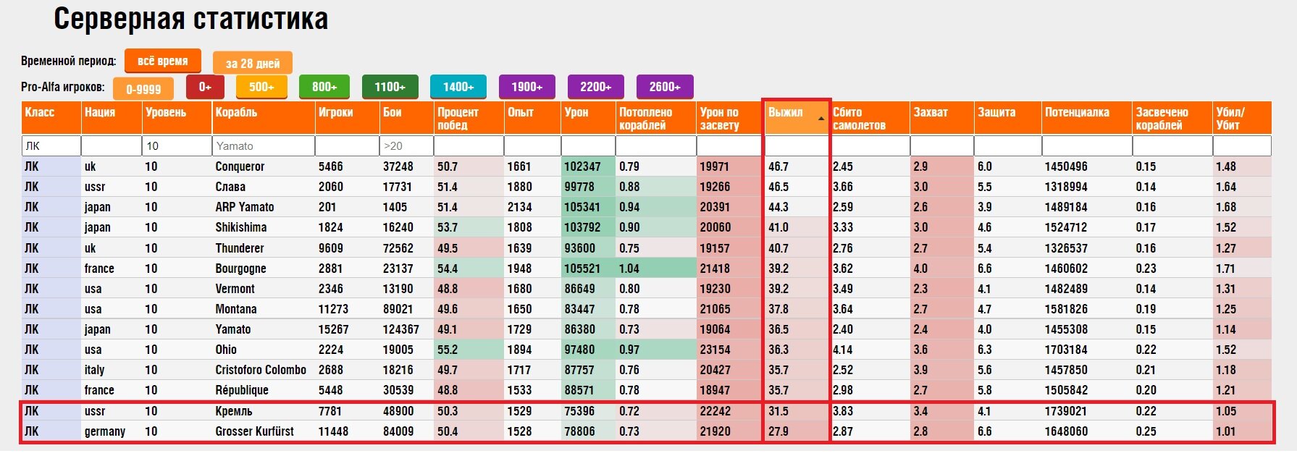This screenshot has width=1297, height=469.
Task: Focus the Бои filter field with >20
Action: pos(406,145)
